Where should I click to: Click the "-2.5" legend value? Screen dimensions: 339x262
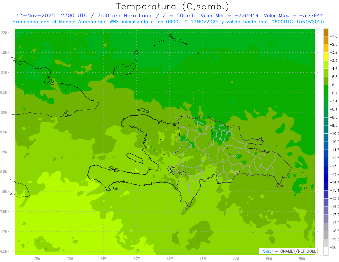pyautogui.click(x=334, y=44)
